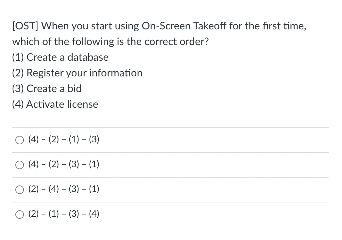Click the step '(4) Activate license'
This screenshot has height=240, width=342.
[55, 104]
